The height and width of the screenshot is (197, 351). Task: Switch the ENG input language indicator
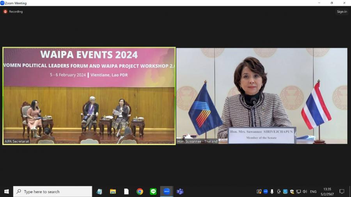[313, 192]
